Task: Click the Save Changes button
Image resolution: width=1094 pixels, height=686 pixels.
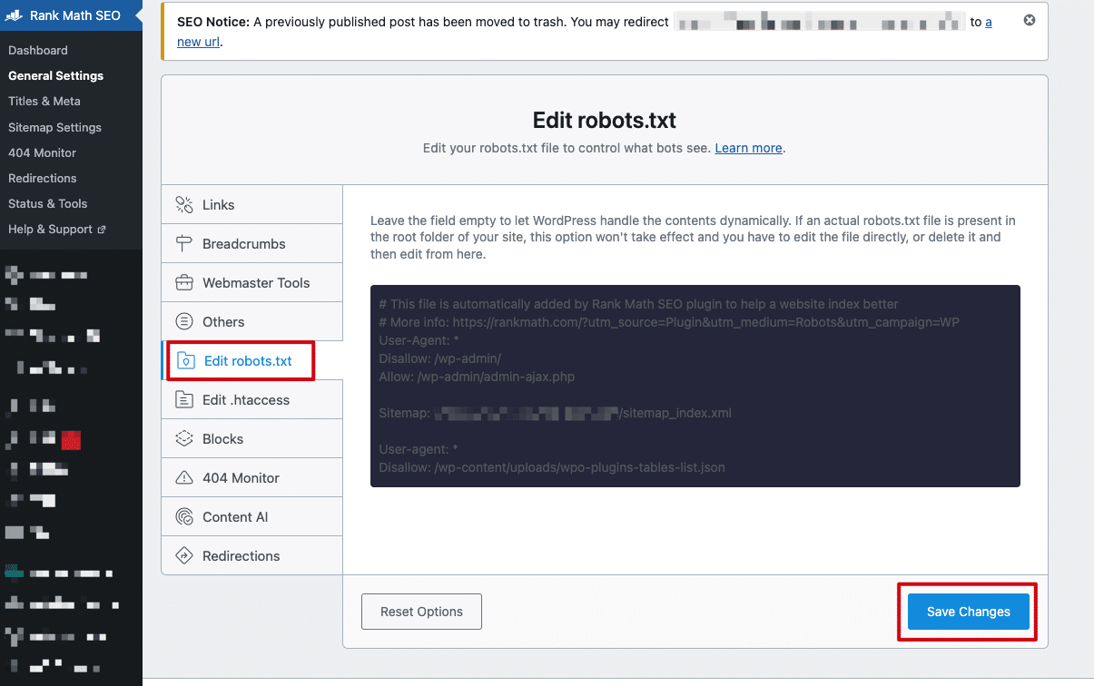Action: (x=969, y=612)
